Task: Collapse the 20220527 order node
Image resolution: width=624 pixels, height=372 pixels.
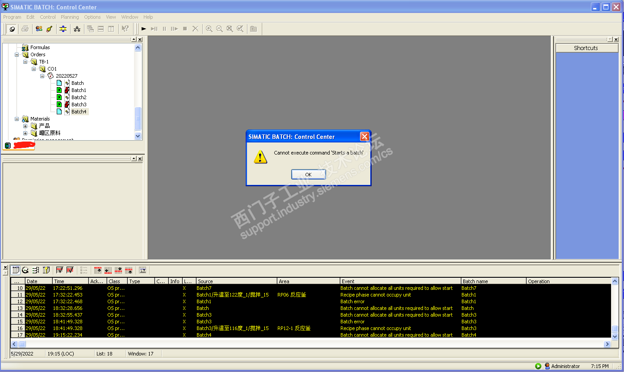Action: [x=42, y=76]
